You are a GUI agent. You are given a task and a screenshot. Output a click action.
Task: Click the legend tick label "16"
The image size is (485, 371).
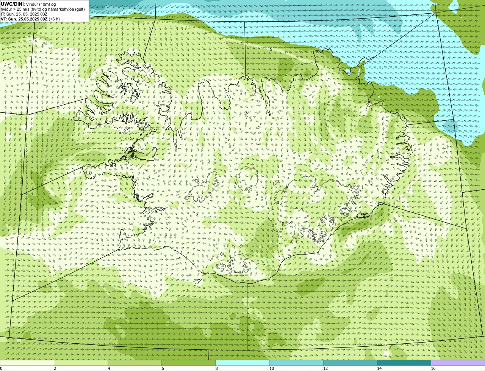[433, 368]
